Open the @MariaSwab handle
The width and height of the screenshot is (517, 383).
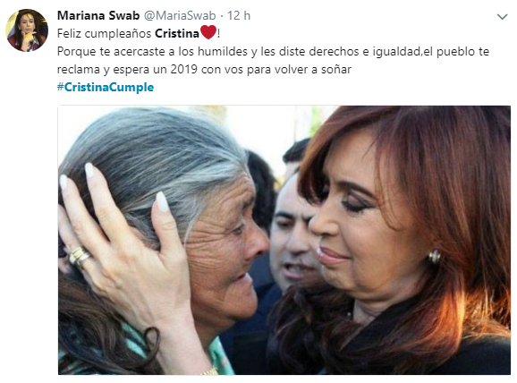(x=180, y=15)
